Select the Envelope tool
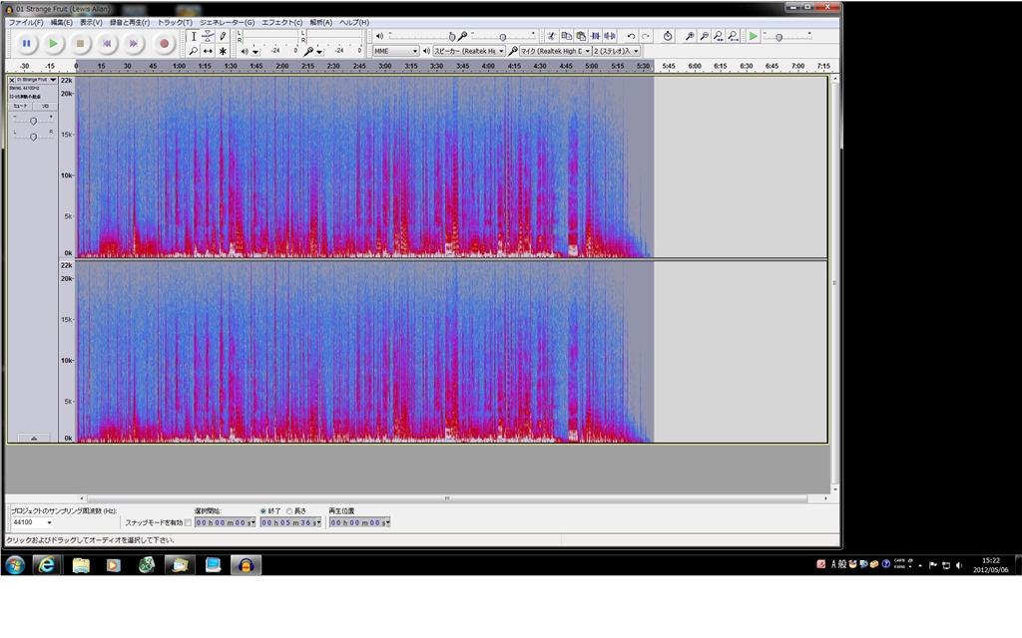Image resolution: width=1022 pixels, height=638 pixels. [208, 36]
